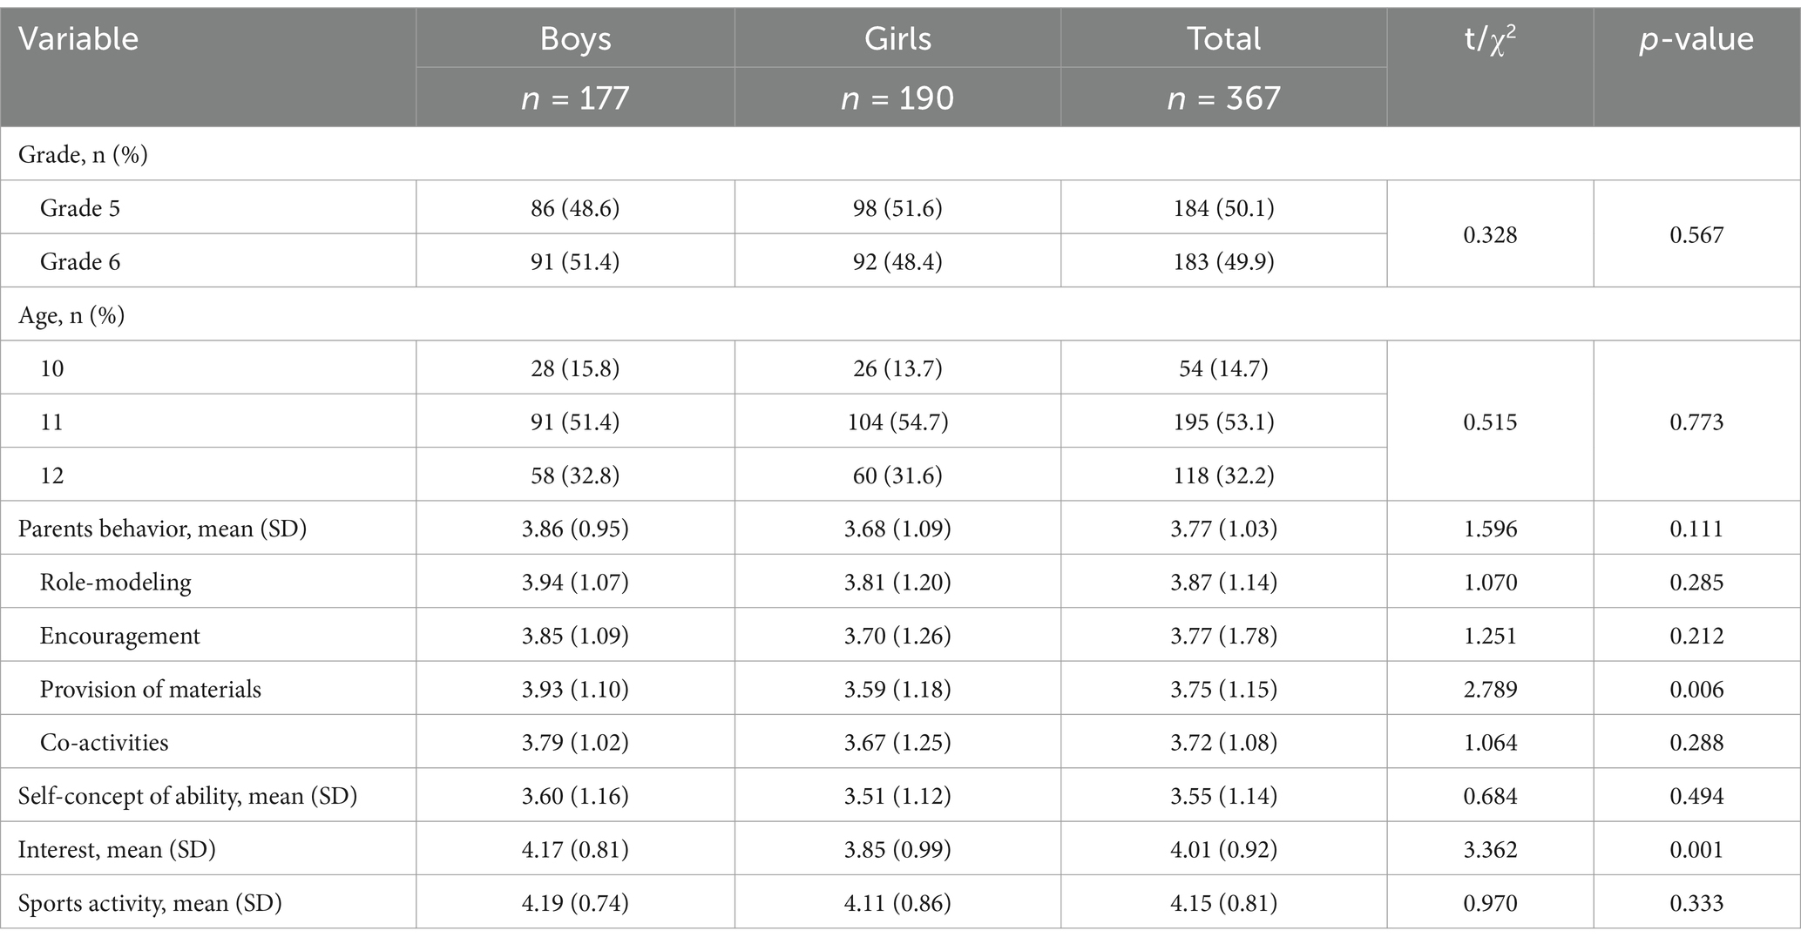This screenshot has height=944, width=1801.
Task: Click the Grade 5 row label
Action: (80, 208)
